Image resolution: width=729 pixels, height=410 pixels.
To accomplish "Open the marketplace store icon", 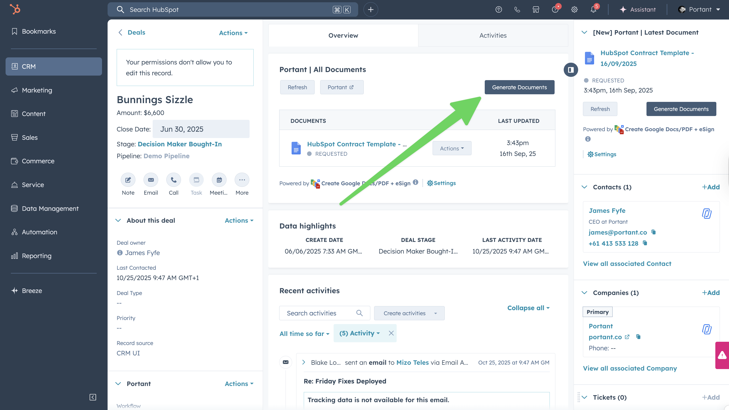I will click(536, 9).
